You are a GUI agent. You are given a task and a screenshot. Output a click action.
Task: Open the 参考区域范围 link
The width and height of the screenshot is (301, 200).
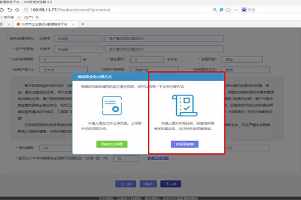point(158,158)
